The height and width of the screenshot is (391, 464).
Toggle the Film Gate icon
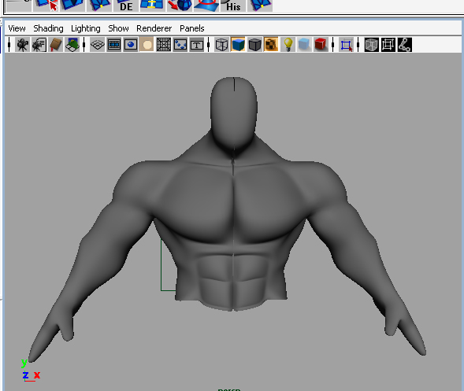click(114, 45)
